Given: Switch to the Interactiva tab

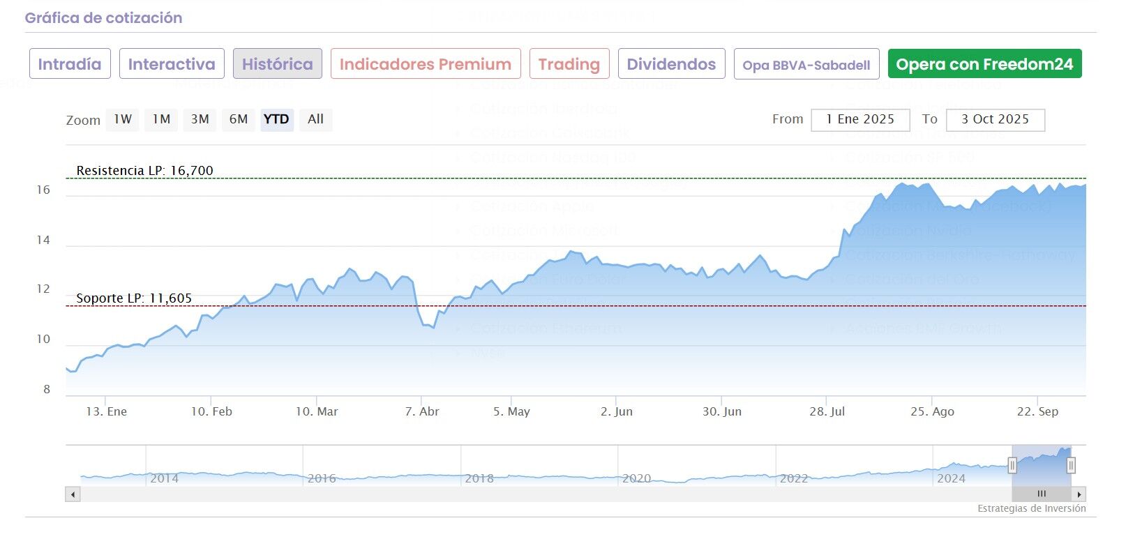Looking at the screenshot, I should 172,64.
